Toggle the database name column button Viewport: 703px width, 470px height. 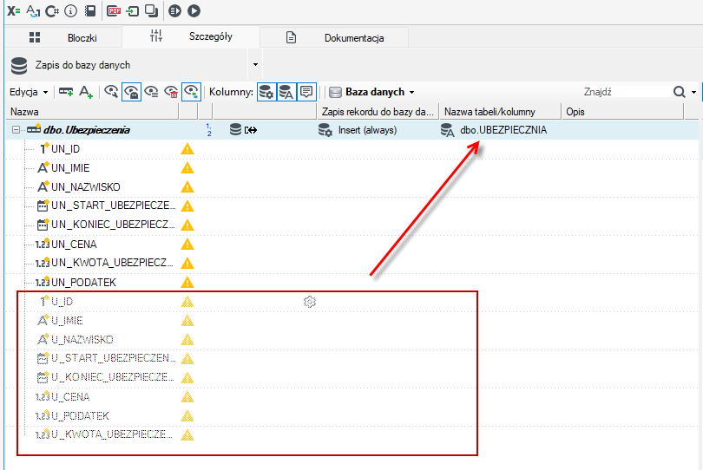[x=286, y=92]
